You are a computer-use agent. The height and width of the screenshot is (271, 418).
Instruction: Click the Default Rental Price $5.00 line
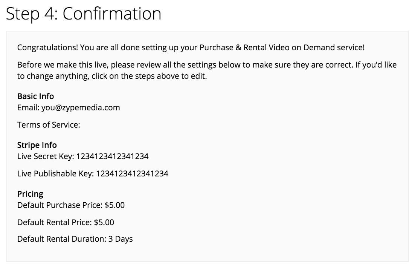click(66, 222)
